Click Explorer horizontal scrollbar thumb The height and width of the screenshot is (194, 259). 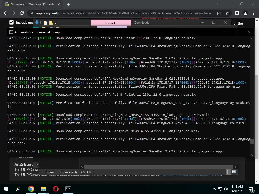pyautogui.click(x=159, y=167)
